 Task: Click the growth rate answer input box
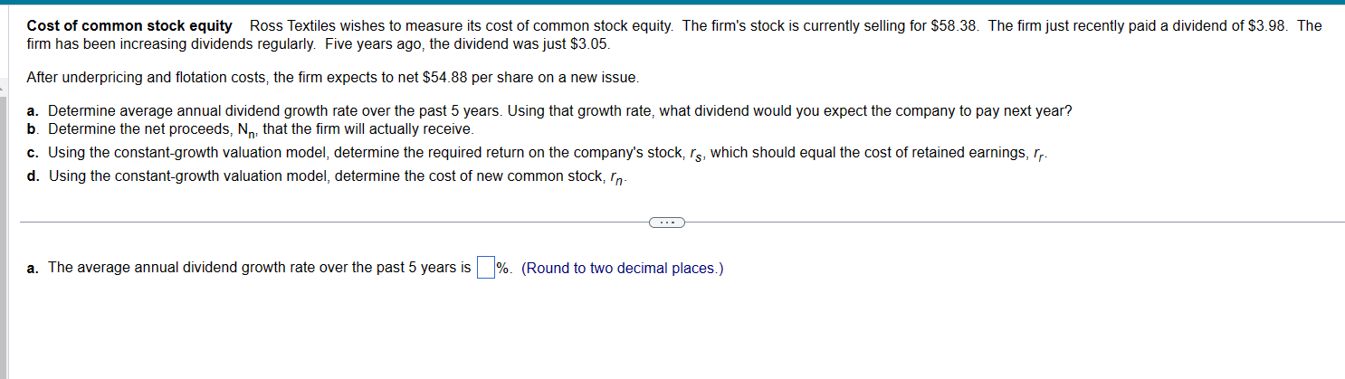pos(485,268)
